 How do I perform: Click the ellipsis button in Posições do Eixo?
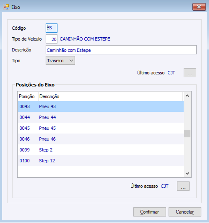point(183,186)
